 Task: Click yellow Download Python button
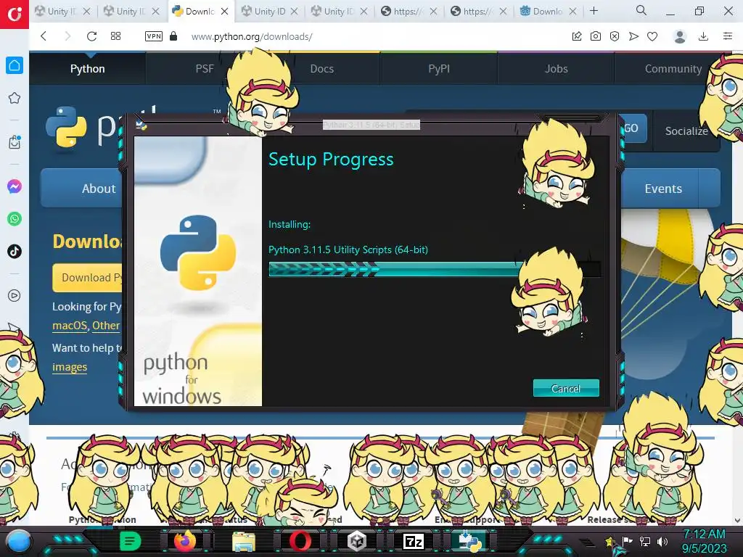(88, 278)
